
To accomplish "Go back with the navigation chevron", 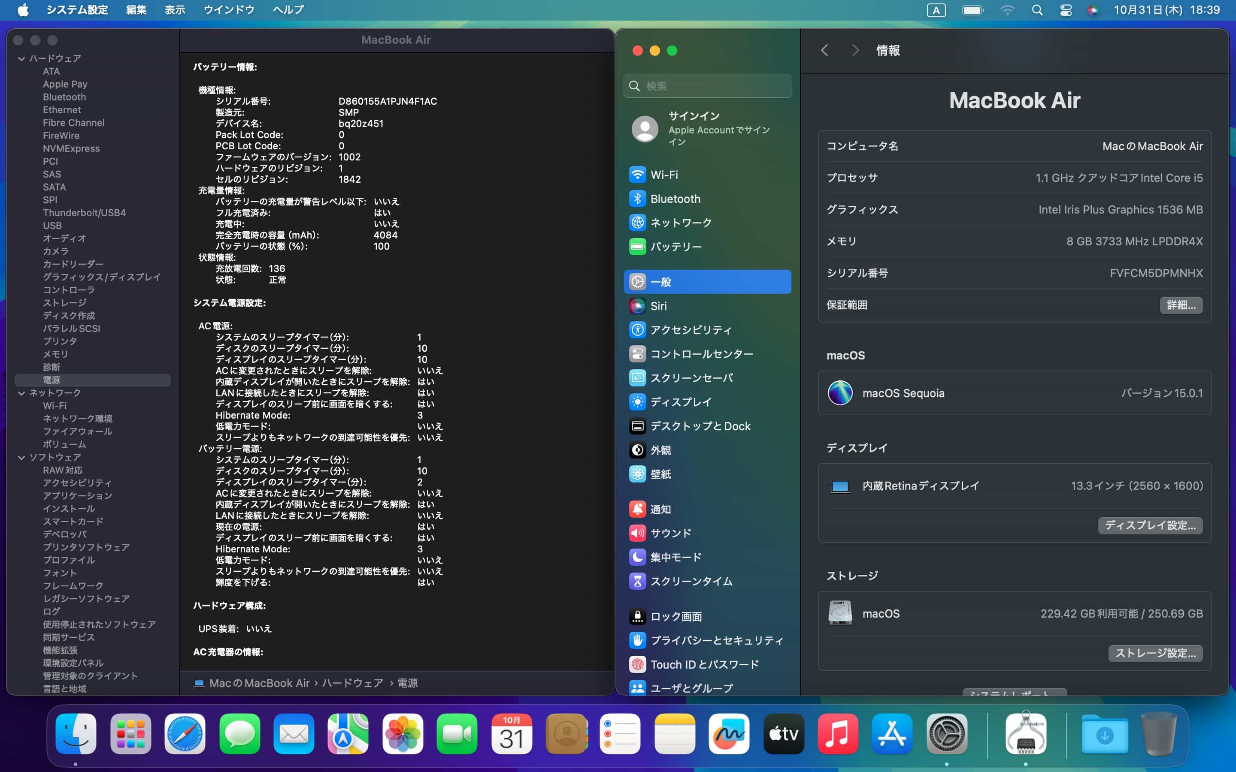I will 824,50.
